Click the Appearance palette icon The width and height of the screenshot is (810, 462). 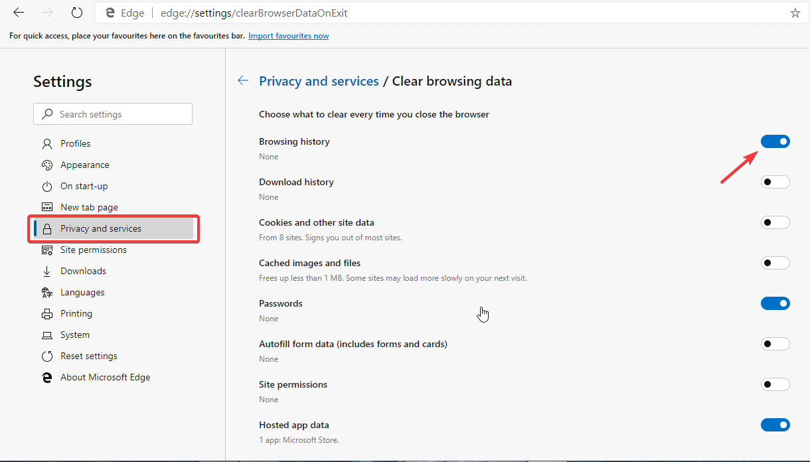tap(47, 165)
